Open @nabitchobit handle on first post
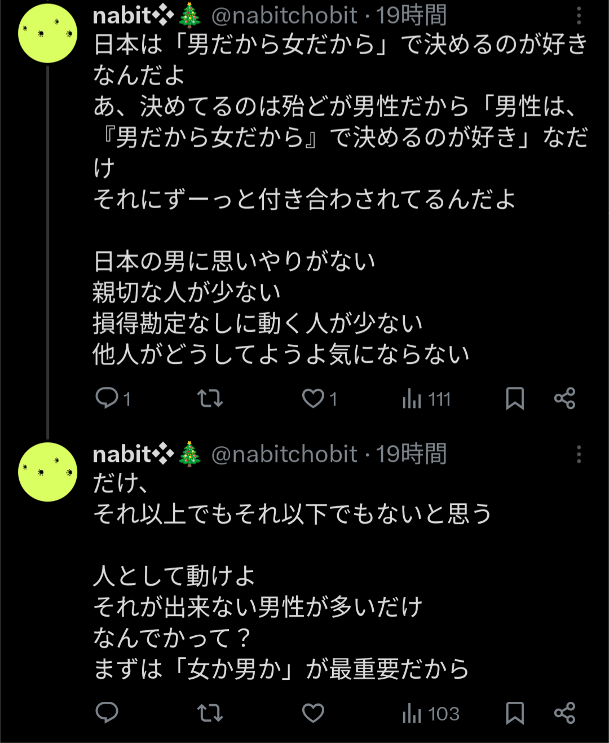The height and width of the screenshot is (743, 609). coord(284,16)
